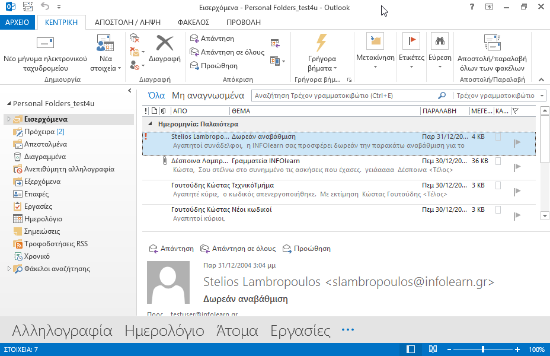The image size is (550, 356).
Task: Collapse the ribbon with the arrow
Action: click(541, 80)
